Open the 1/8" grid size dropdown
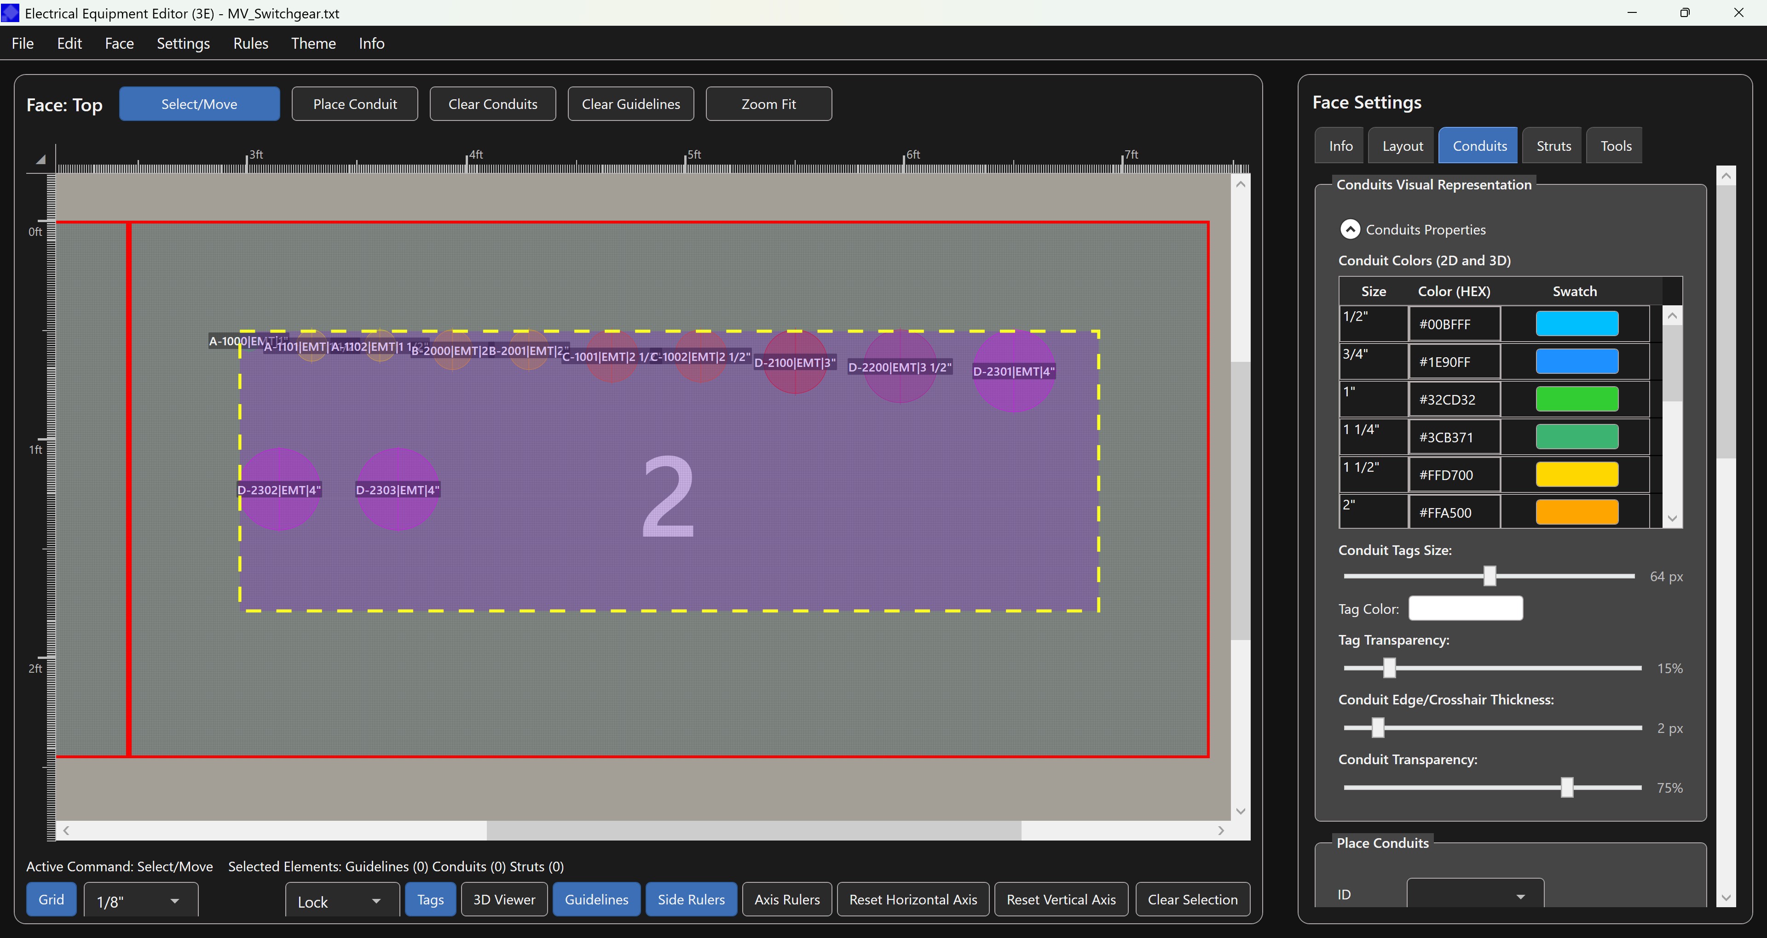Image resolution: width=1767 pixels, height=938 pixels. (141, 901)
